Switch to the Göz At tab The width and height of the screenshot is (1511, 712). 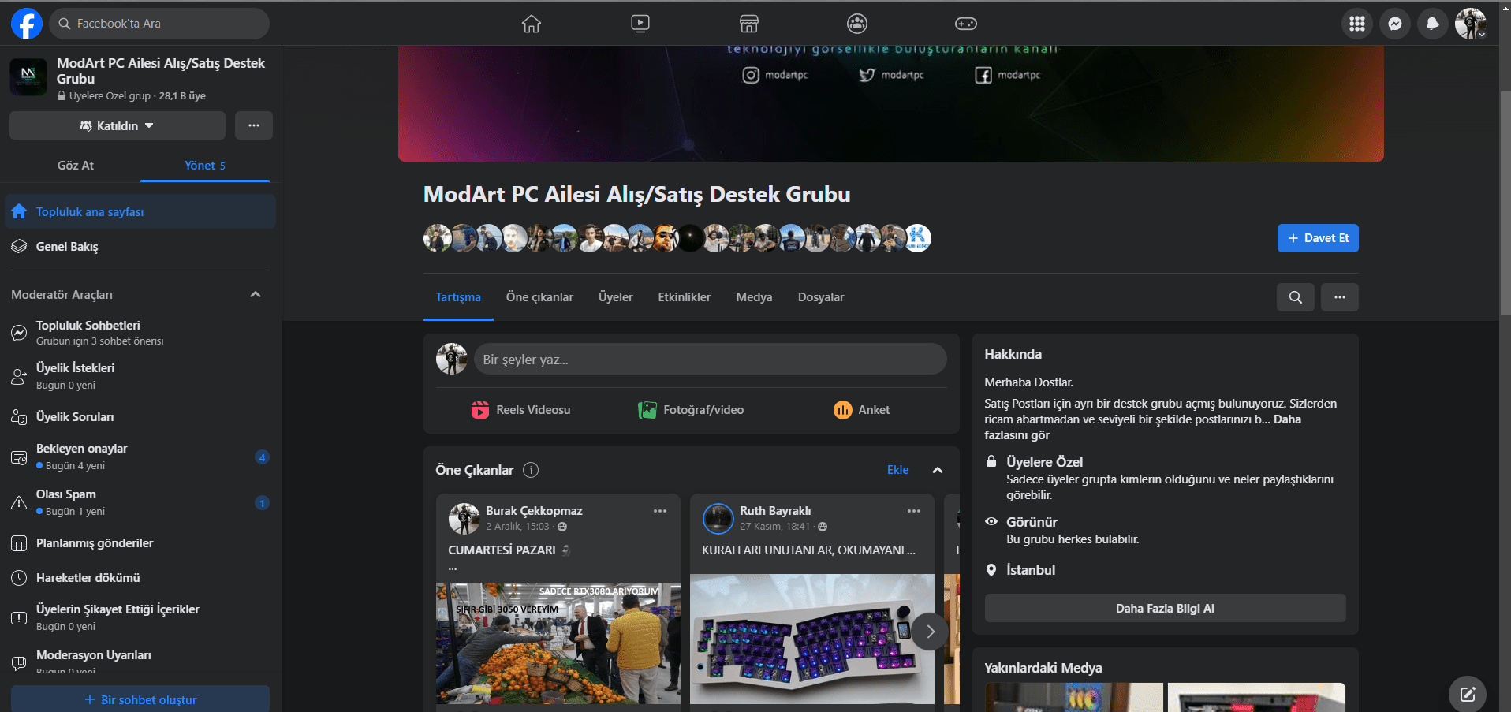pos(76,166)
